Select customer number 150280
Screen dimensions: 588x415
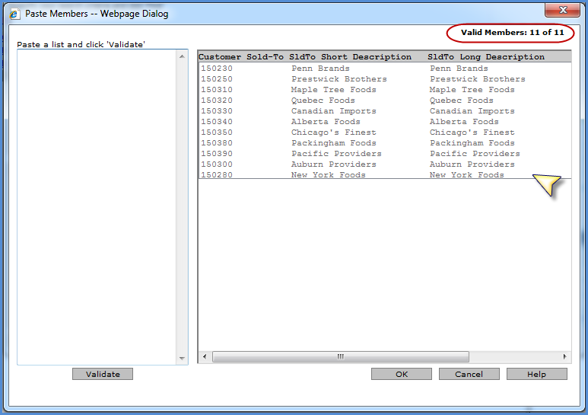[217, 175]
